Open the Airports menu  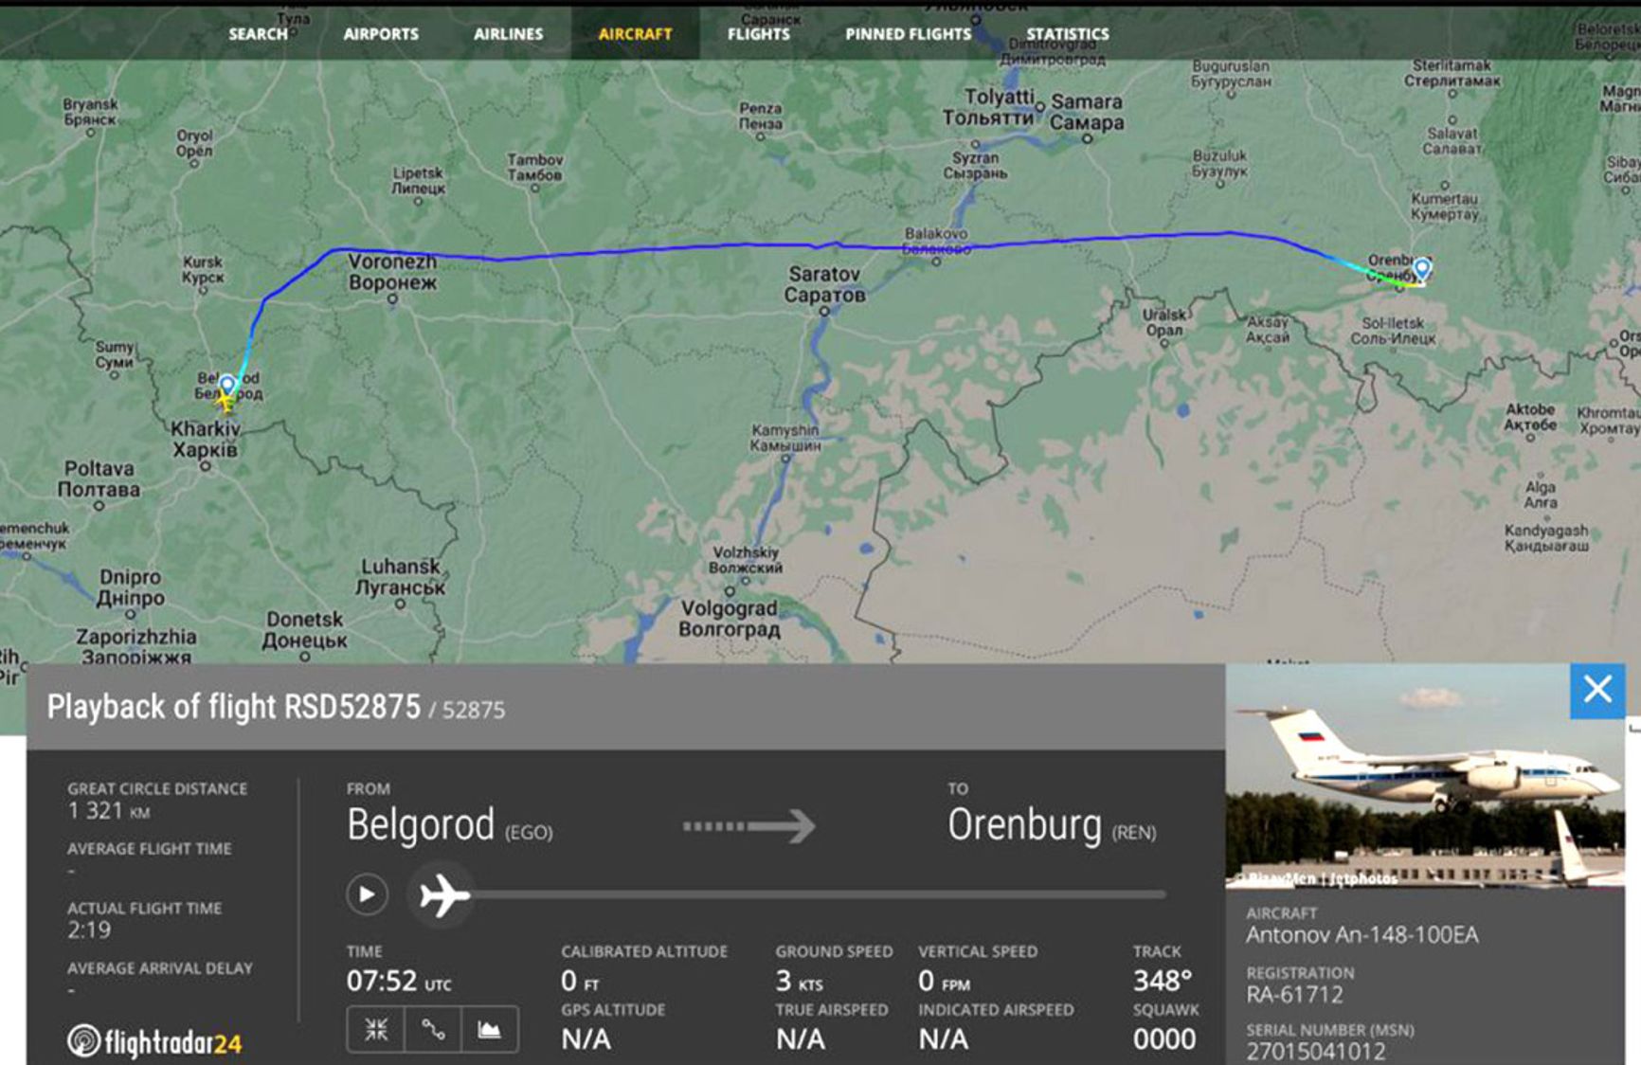381,34
